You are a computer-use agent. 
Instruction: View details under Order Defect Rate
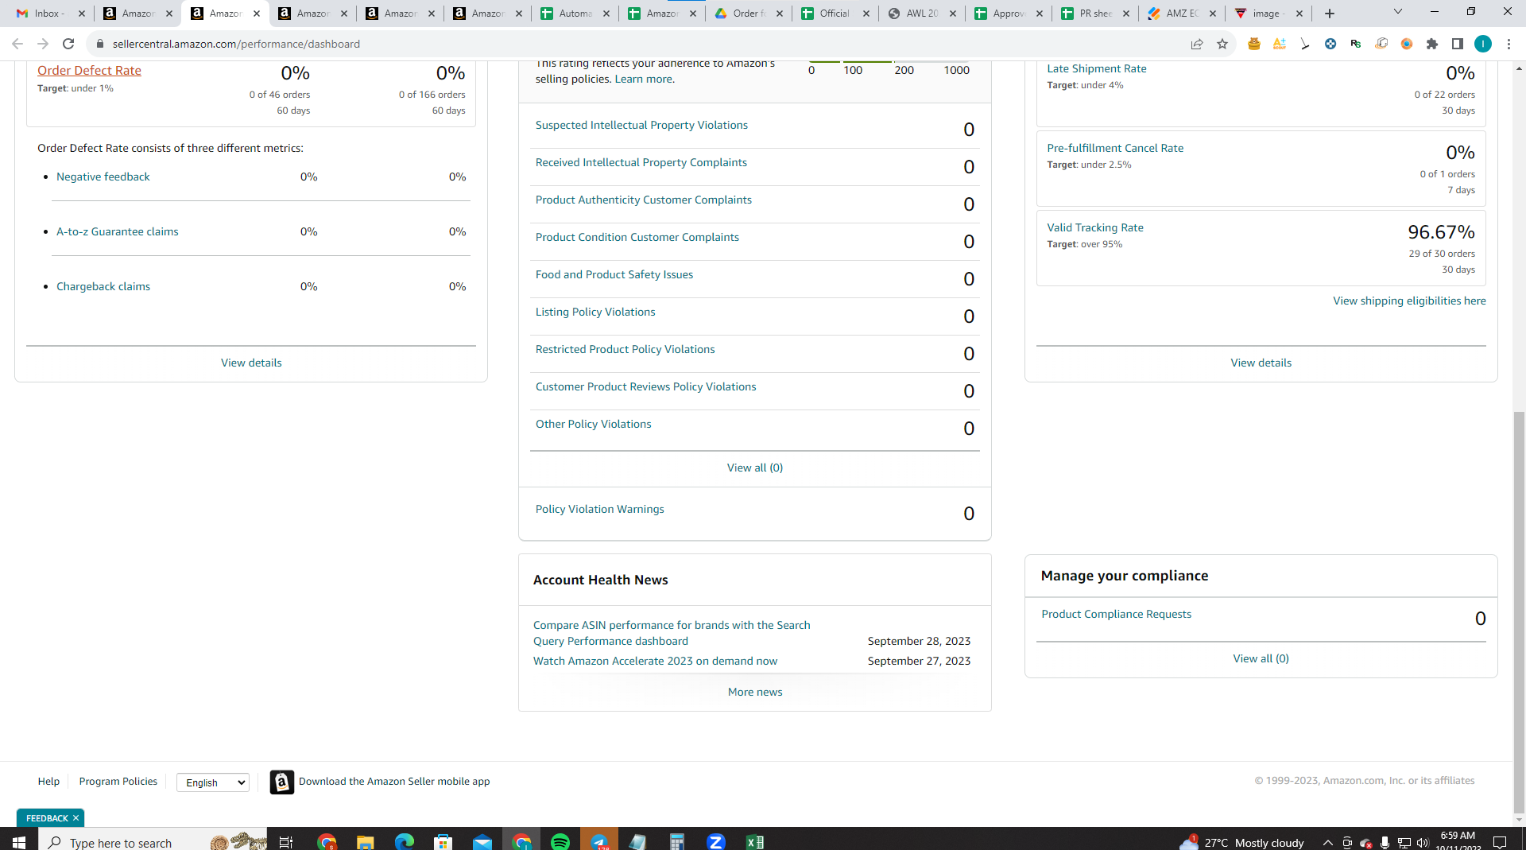[251, 363]
